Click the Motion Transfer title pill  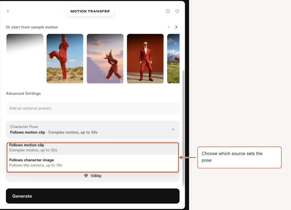tap(90, 11)
